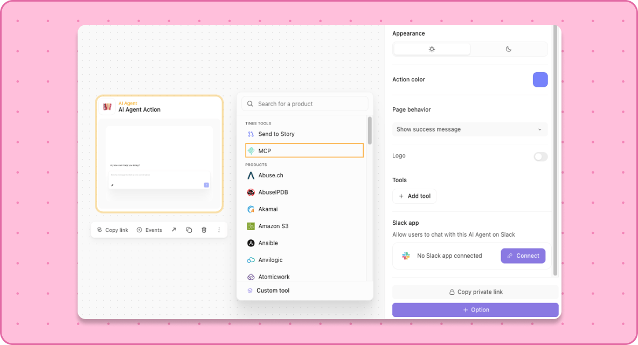The image size is (638, 345).
Task: Delete the action with trash icon
Action: click(x=204, y=230)
